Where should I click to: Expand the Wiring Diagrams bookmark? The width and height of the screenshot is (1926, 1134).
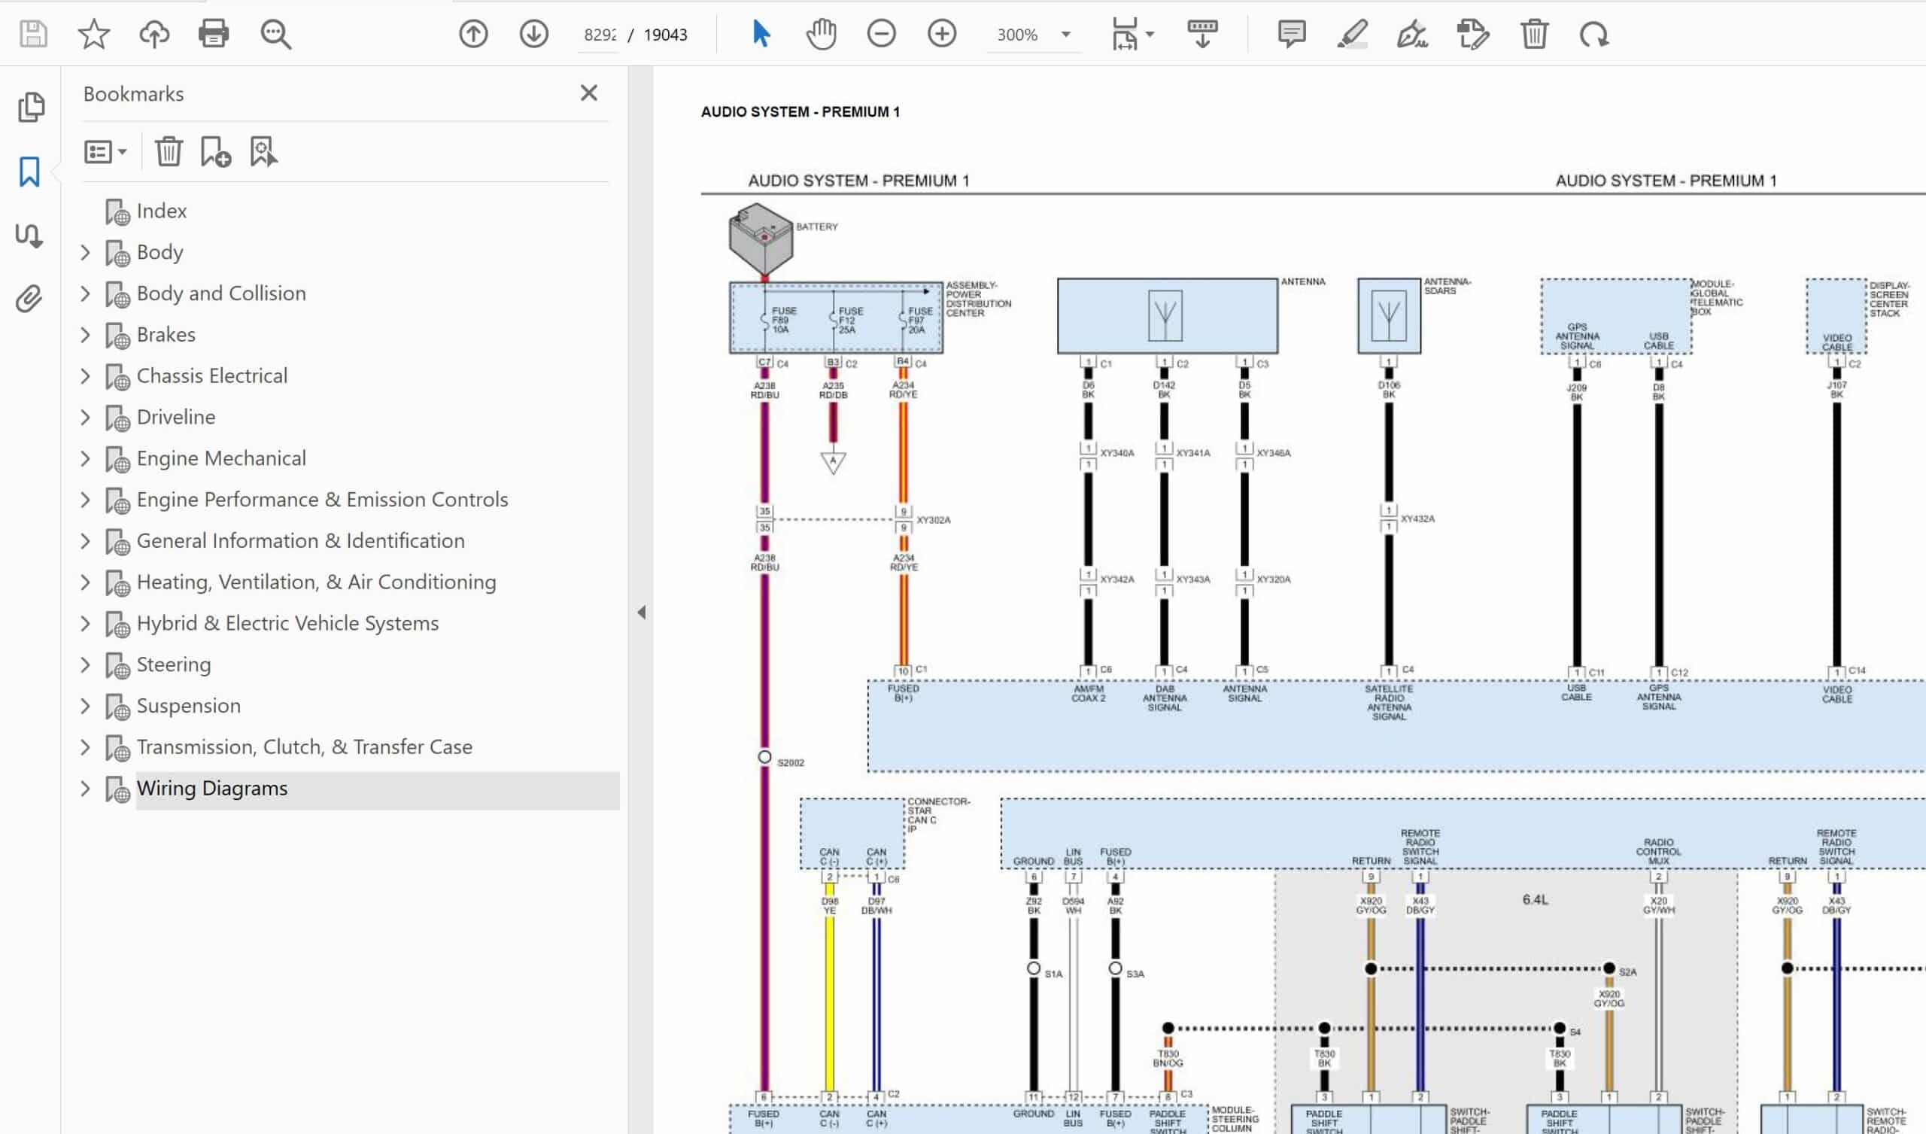[x=86, y=789]
